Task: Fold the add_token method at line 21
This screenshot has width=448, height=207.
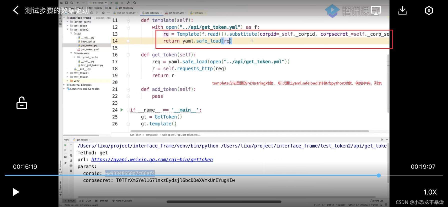Action: [x=128, y=89]
